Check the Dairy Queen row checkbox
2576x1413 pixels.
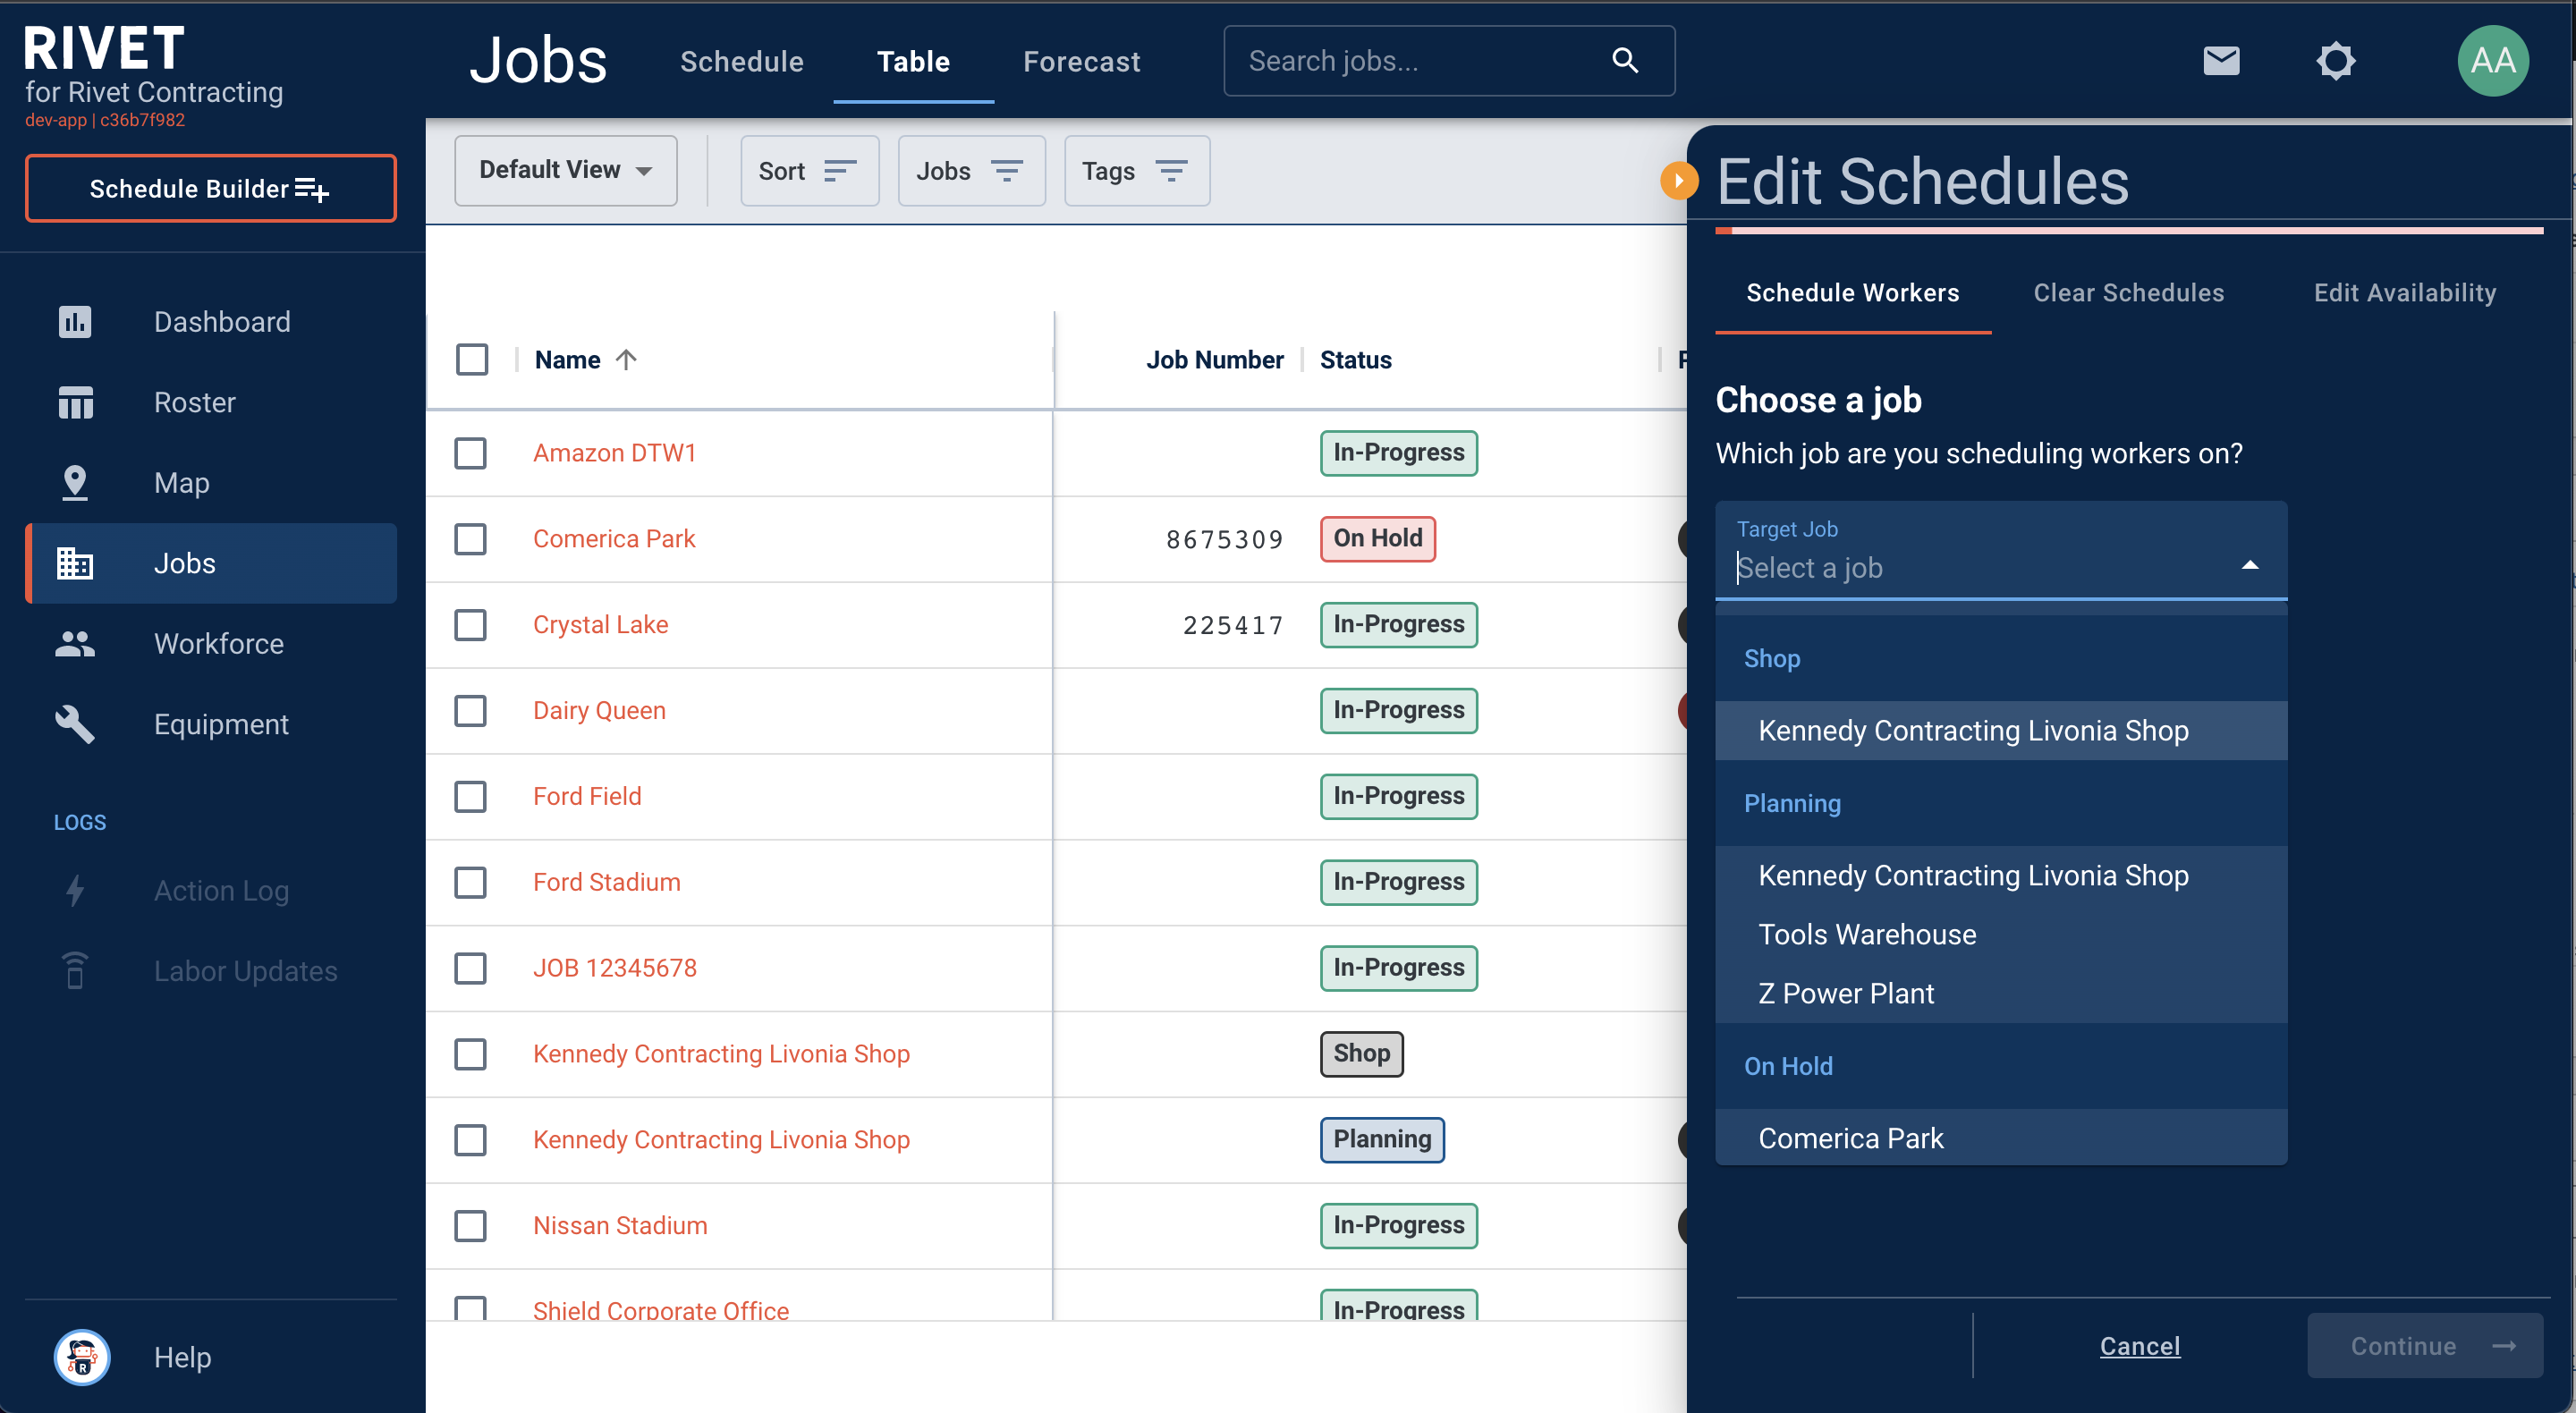click(470, 711)
